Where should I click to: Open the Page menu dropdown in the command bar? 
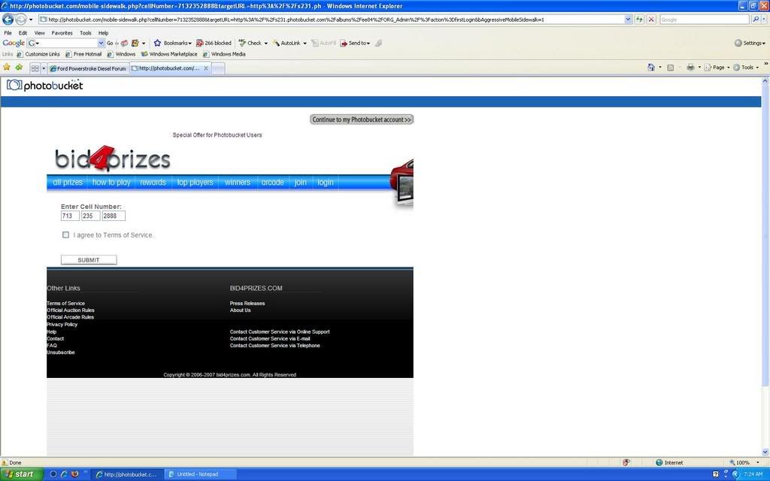(x=717, y=67)
